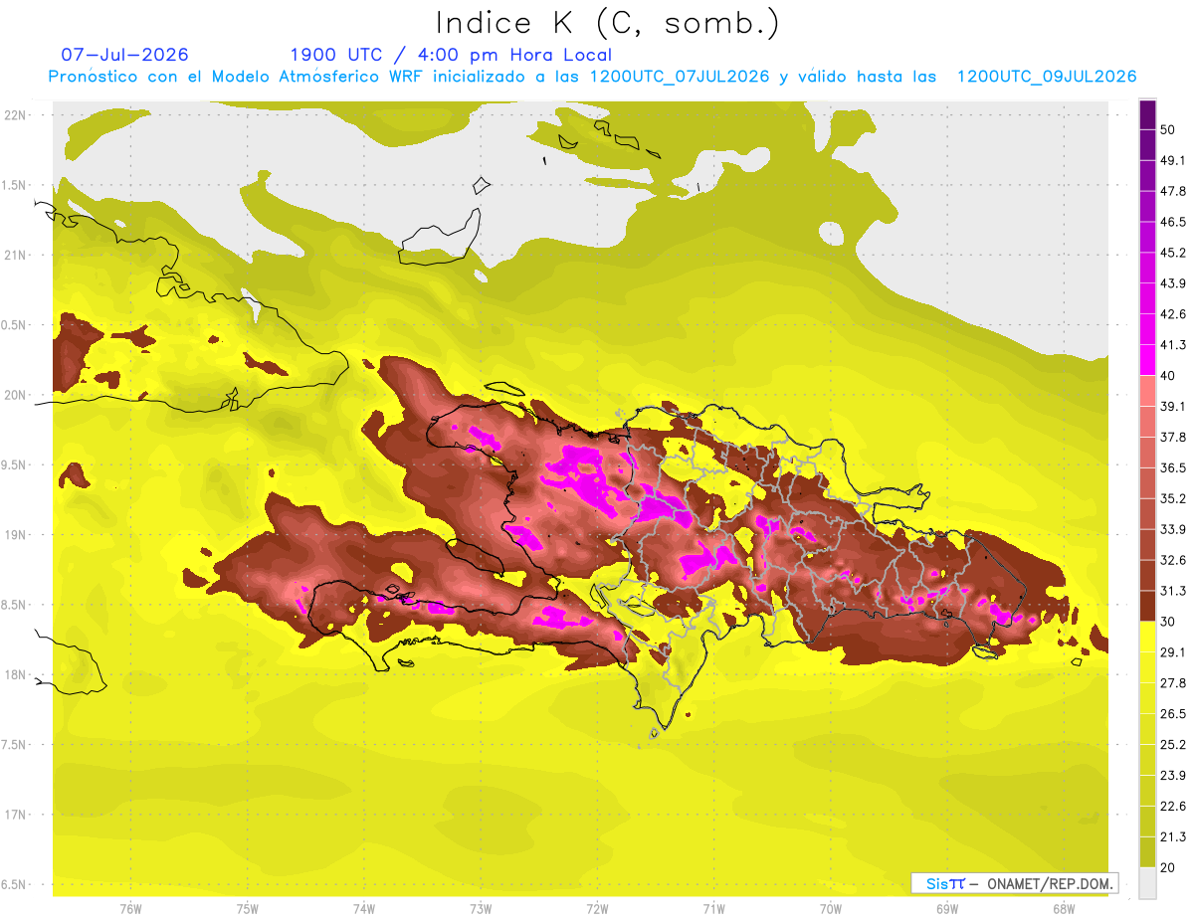The image size is (1194, 922).
Task: Click the '1900 UTC / 4:00 pm Hora Local' time text
Action: [x=451, y=55]
